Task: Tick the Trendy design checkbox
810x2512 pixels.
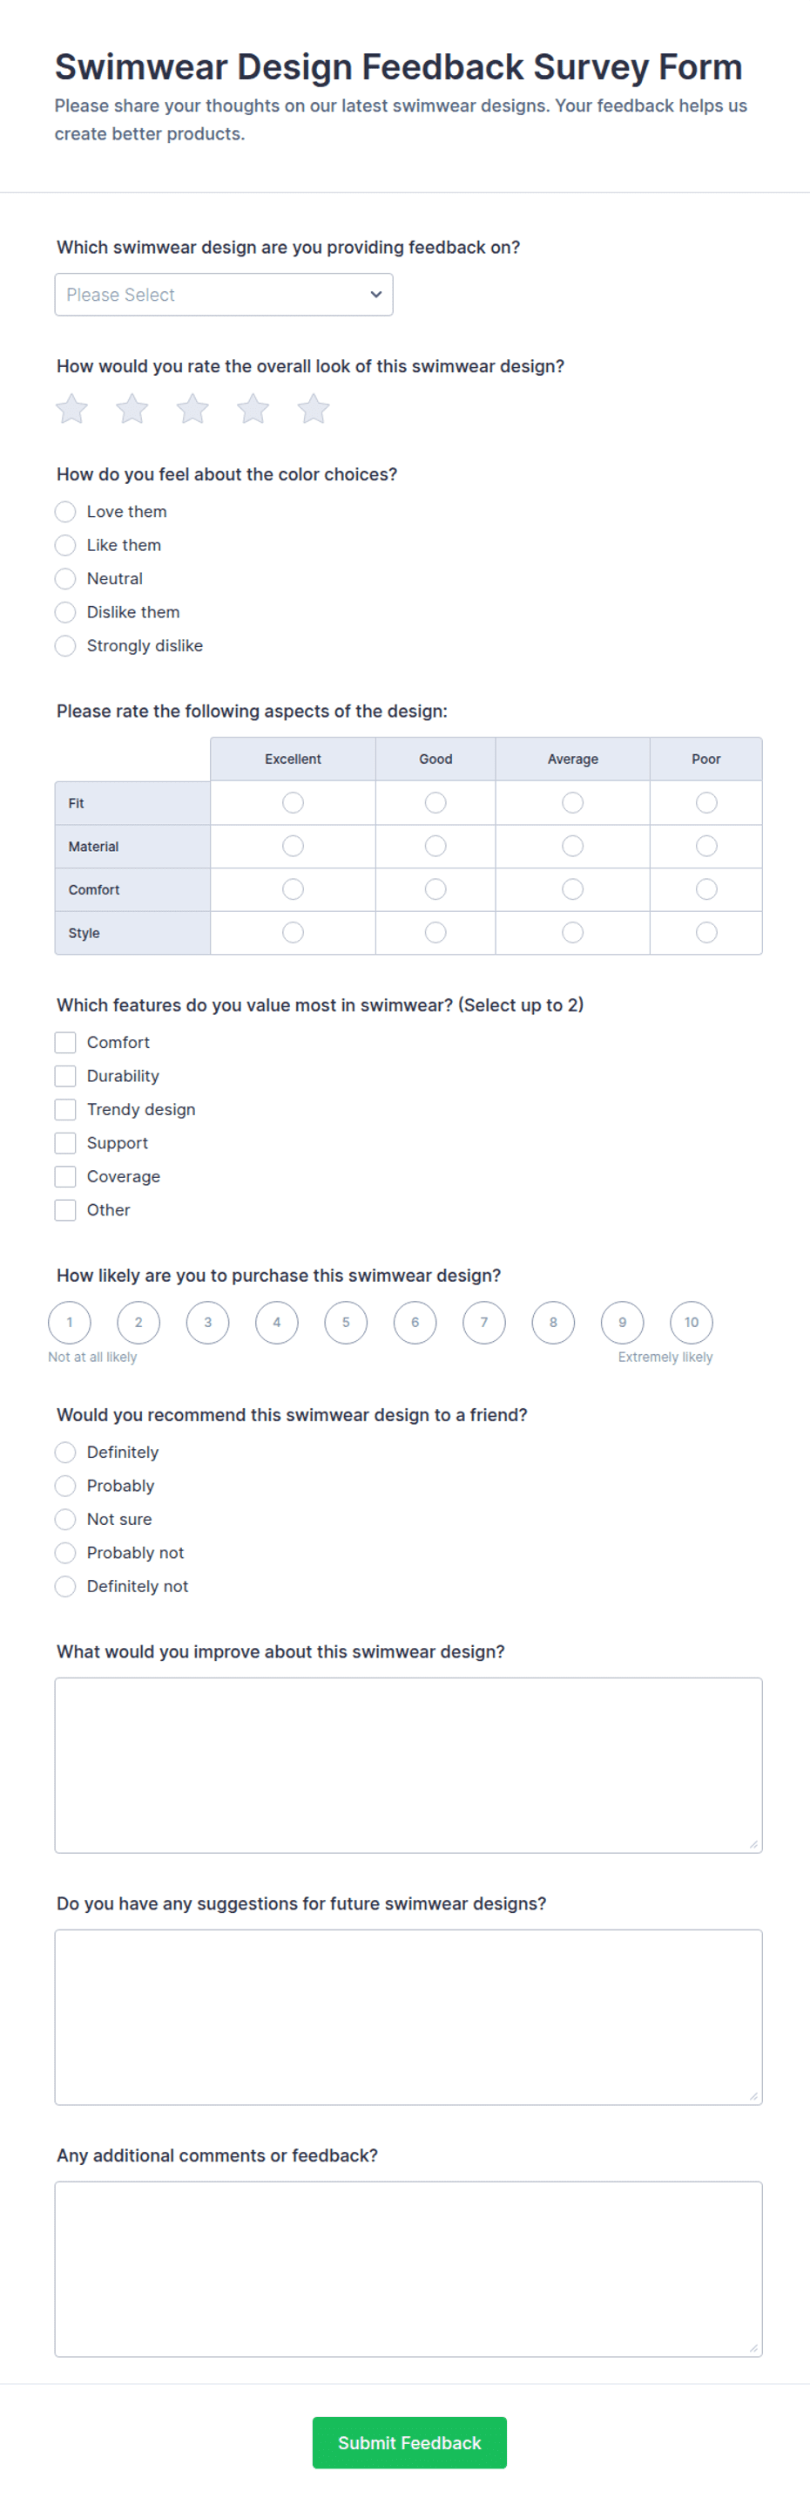Action: (x=65, y=1109)
